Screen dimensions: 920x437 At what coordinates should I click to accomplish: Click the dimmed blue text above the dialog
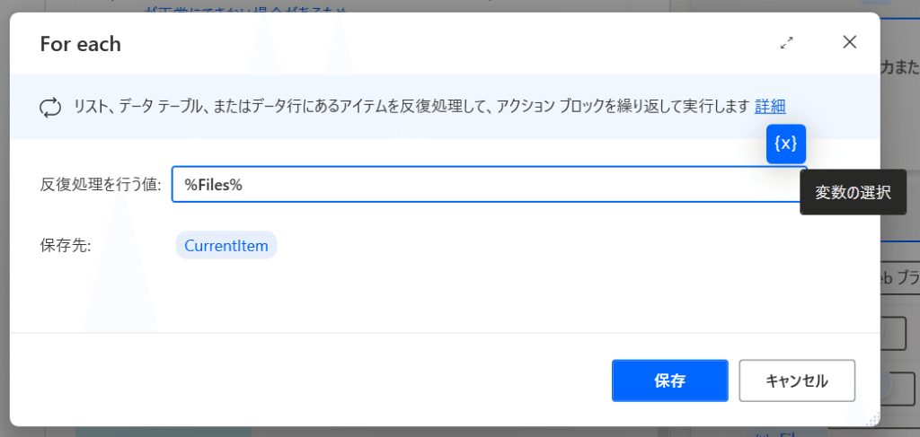(246, 9)
